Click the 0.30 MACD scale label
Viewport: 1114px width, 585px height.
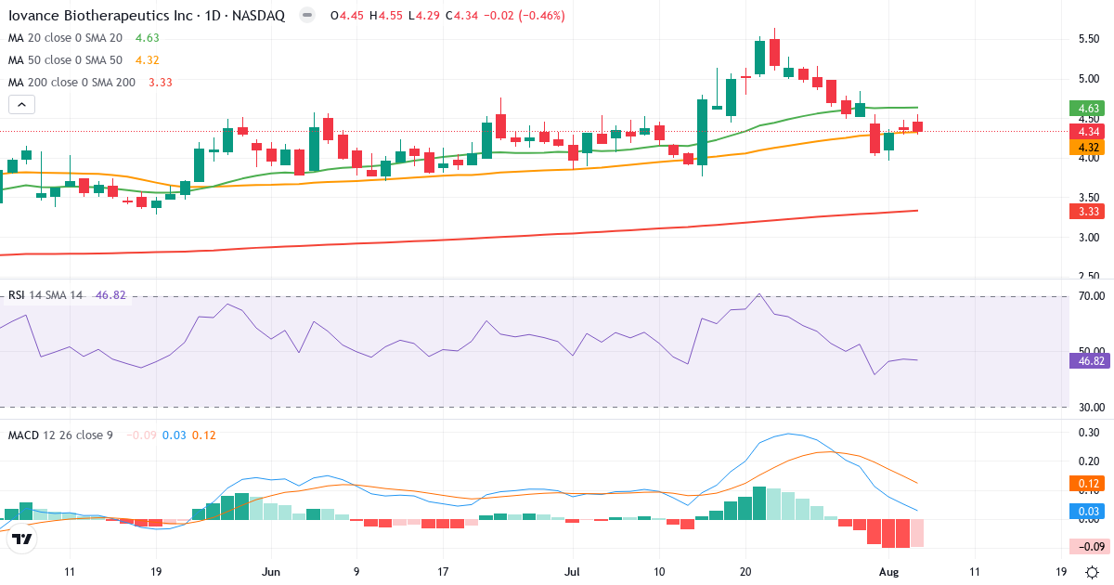click(1089, 432)
